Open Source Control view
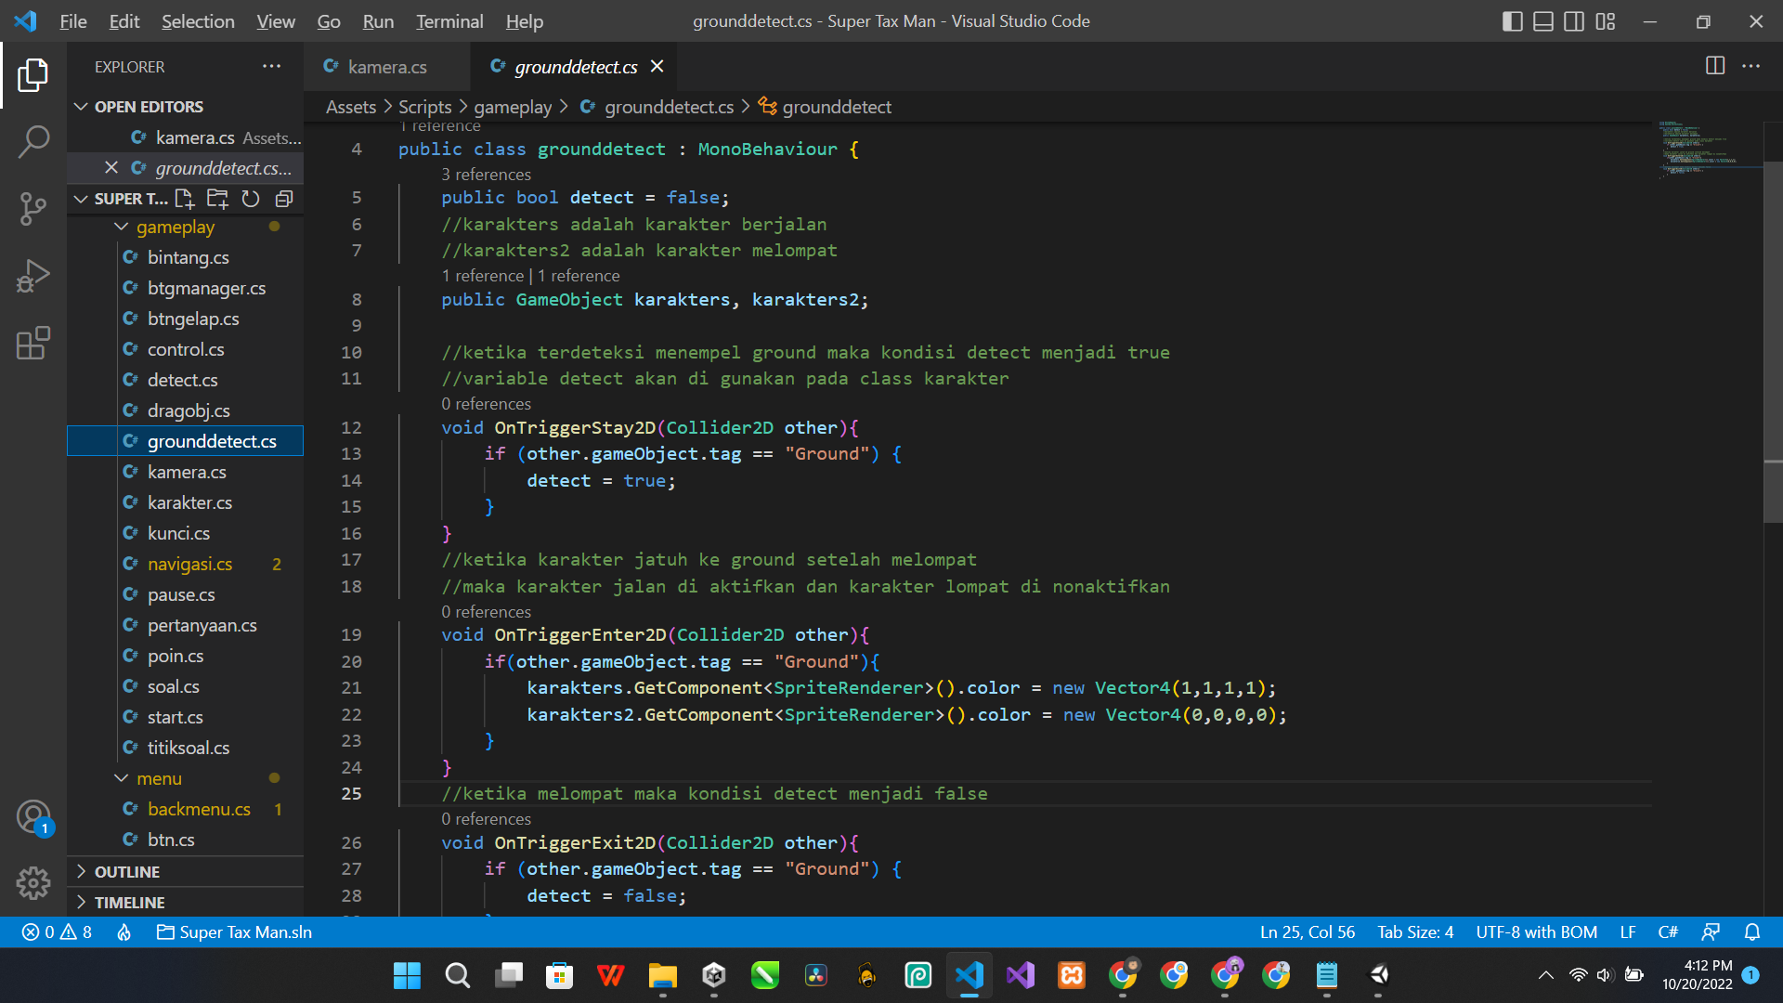1783x1003 pixels. coord(33,208)
